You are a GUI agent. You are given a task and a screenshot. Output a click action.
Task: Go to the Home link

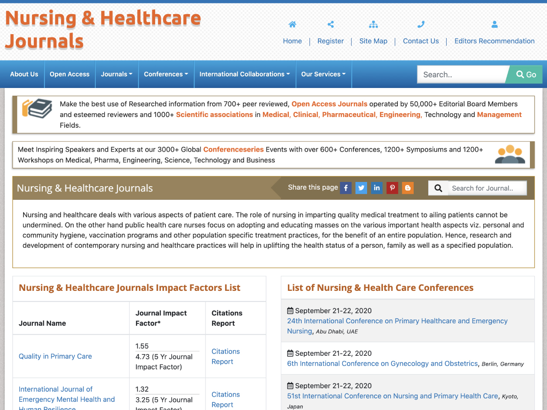[292, 41]
